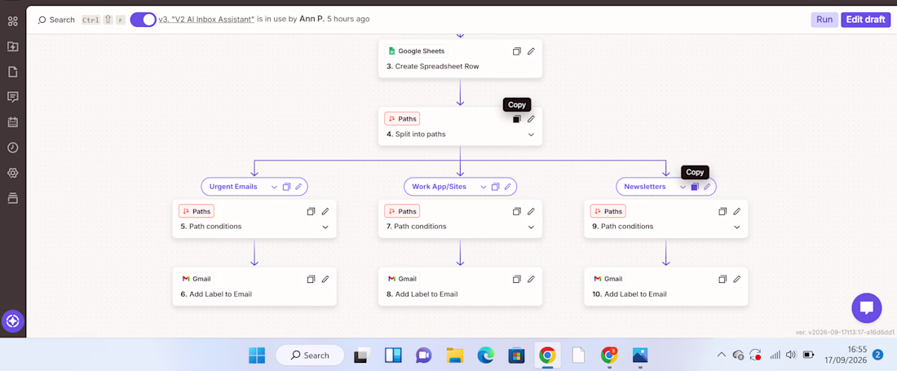The height and width of the screenshot is (371, 897).
Task: Copy step 5 Path conditions
Action: coord(311,211)
